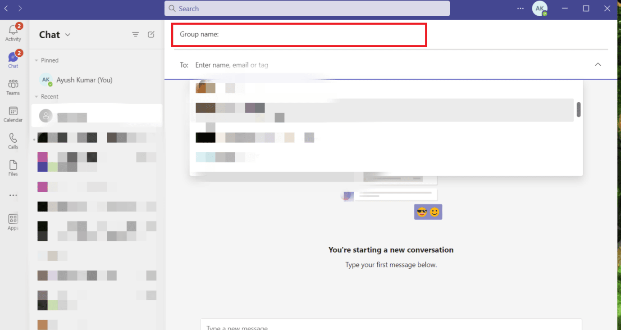Open the Files app

click(x=13, y=168)
